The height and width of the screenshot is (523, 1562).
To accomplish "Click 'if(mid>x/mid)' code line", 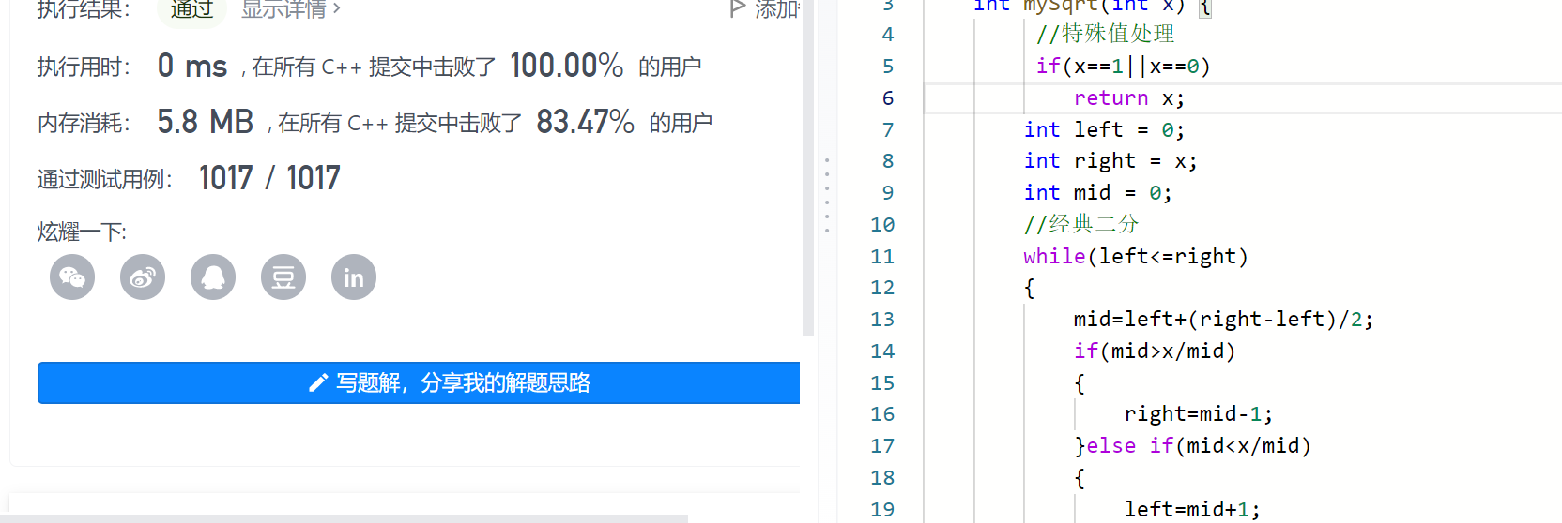I will click(x=1155, y=351).
